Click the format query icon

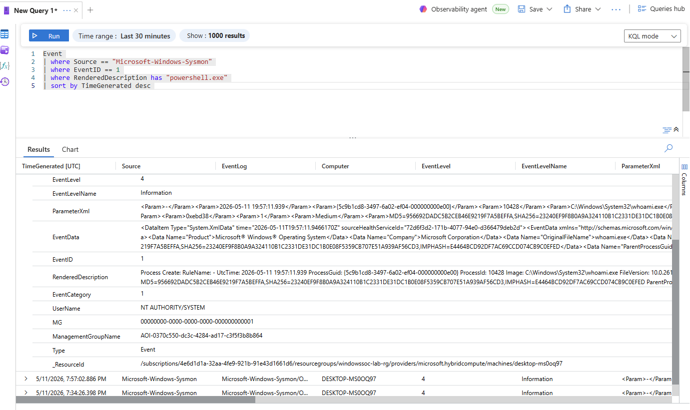tap(667, 130)
